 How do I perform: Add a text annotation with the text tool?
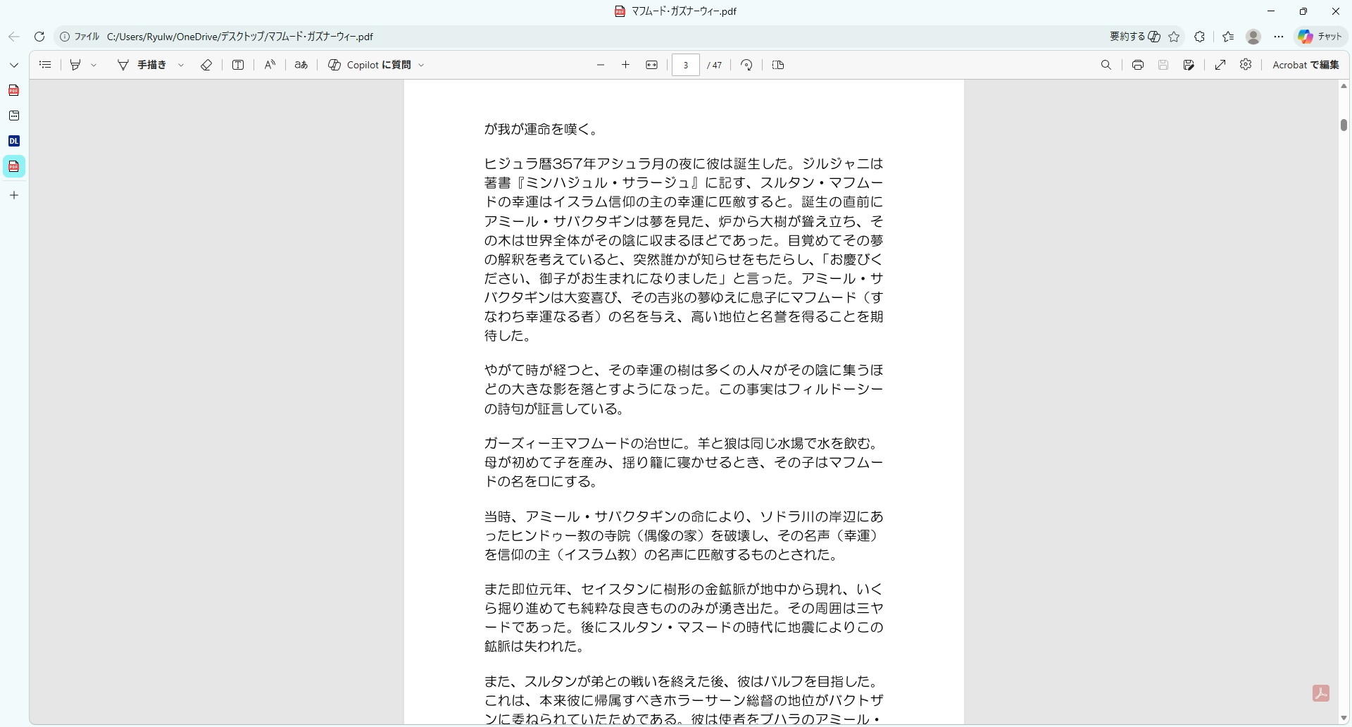pos(238,65)
